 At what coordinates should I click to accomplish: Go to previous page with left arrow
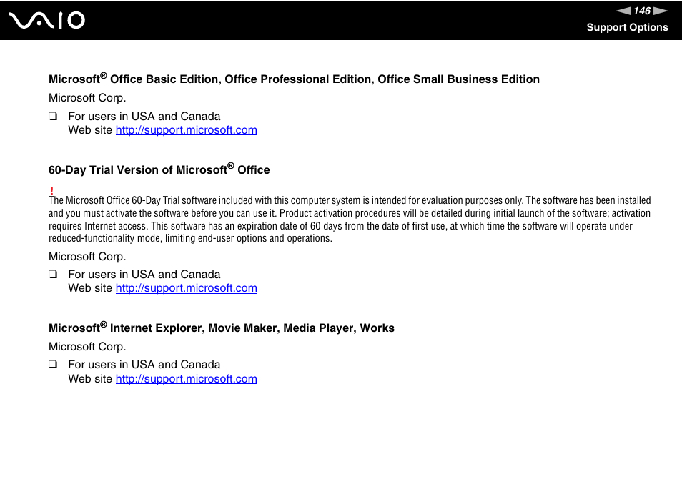pos(623,11)
